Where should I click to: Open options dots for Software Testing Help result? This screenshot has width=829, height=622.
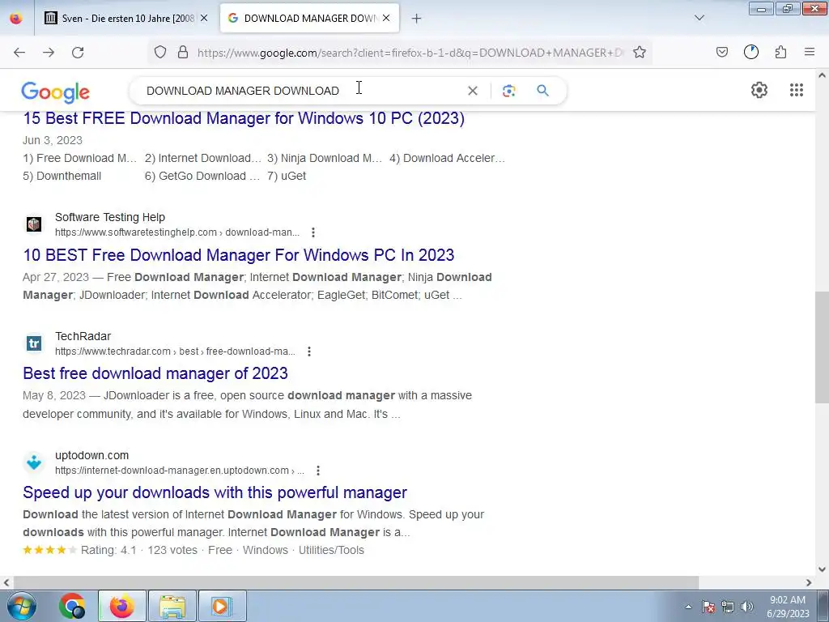(313, 232)
